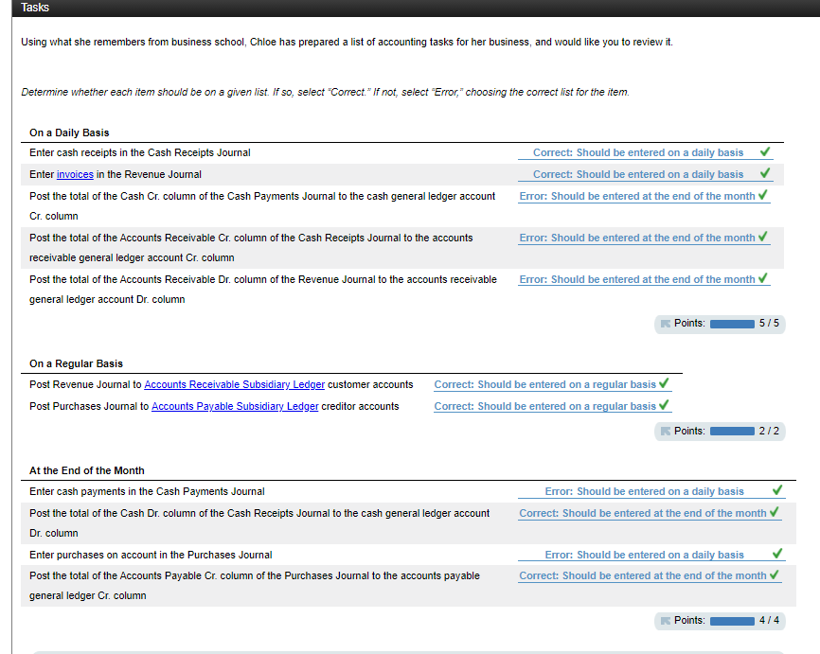Open the invoices glossary link
The height and width of the screenshot is (654, 820).
pyautogui.click(x=75, y=174)
